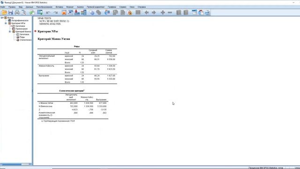Open a file with the folder icon
300x169 pixels.
pyautogui.click(x=4, y=13)
